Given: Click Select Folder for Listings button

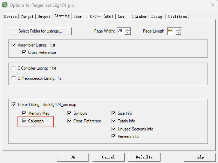Looking at the screenshot, I should (40, 31).
